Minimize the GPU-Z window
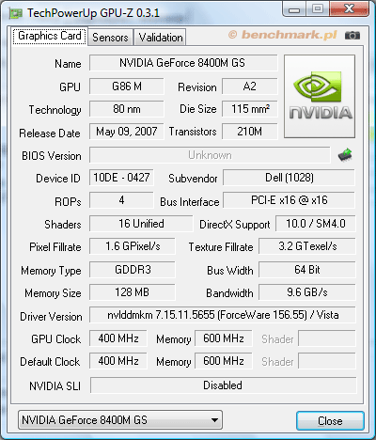The width and height of the screenshot is (376, 440). (x=294, y=9)
